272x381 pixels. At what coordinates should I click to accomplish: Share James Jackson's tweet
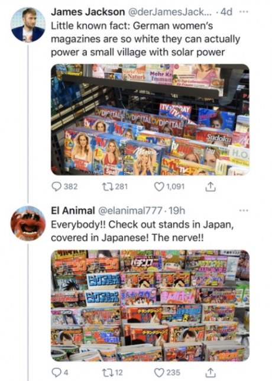[211, 186]
